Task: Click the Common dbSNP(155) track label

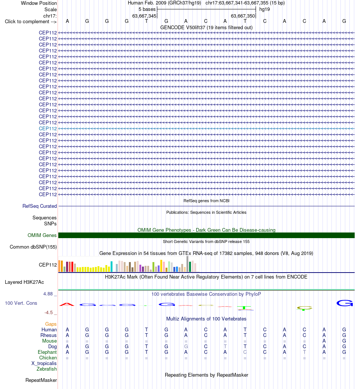Action: 33,247
